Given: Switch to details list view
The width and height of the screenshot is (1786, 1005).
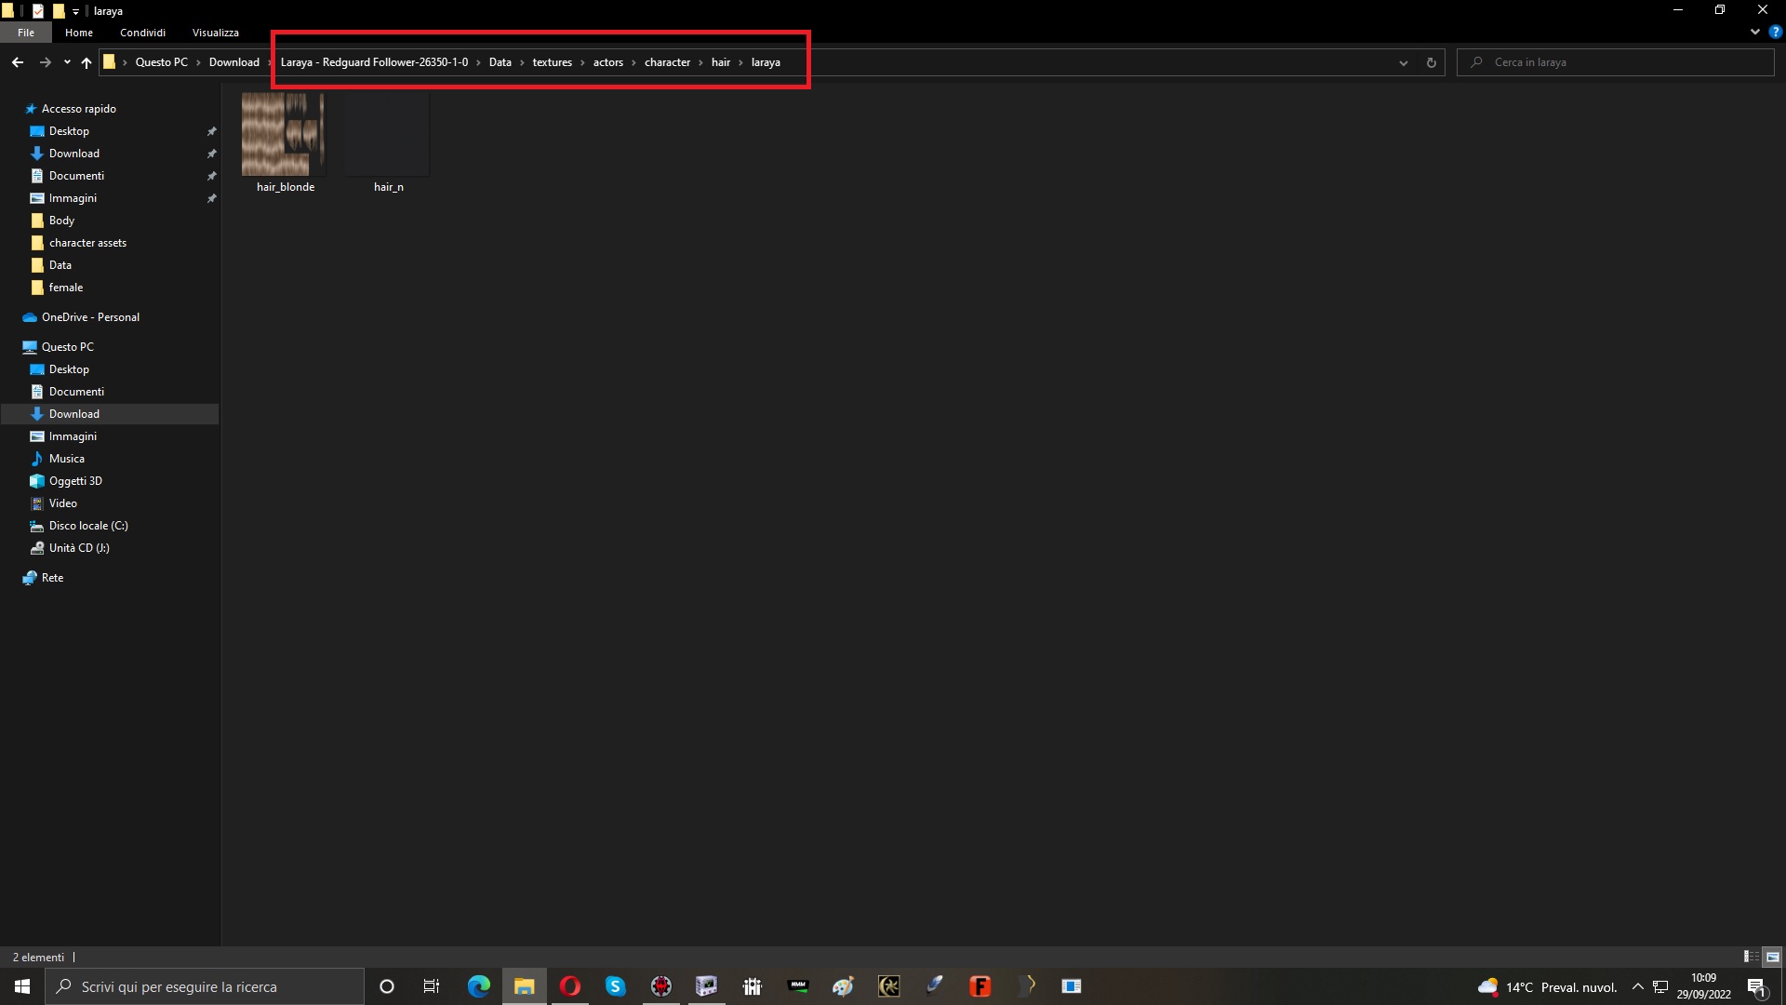Looking at the screenshot, I should pos(1751,957).
